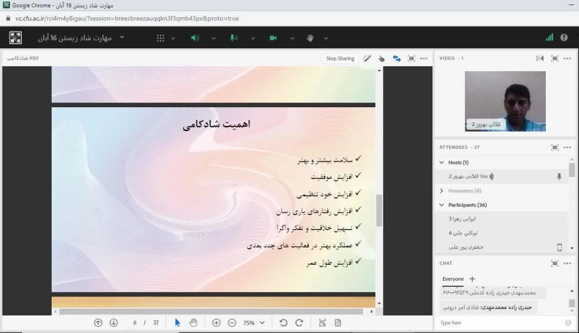This screenshot has width=579, height=333.
Task: Toggle the speaker audio icon
Action: (195, 38)
